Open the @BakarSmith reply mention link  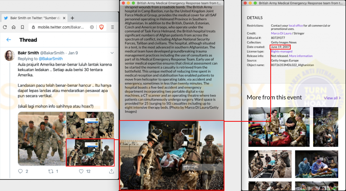point(51,59)
